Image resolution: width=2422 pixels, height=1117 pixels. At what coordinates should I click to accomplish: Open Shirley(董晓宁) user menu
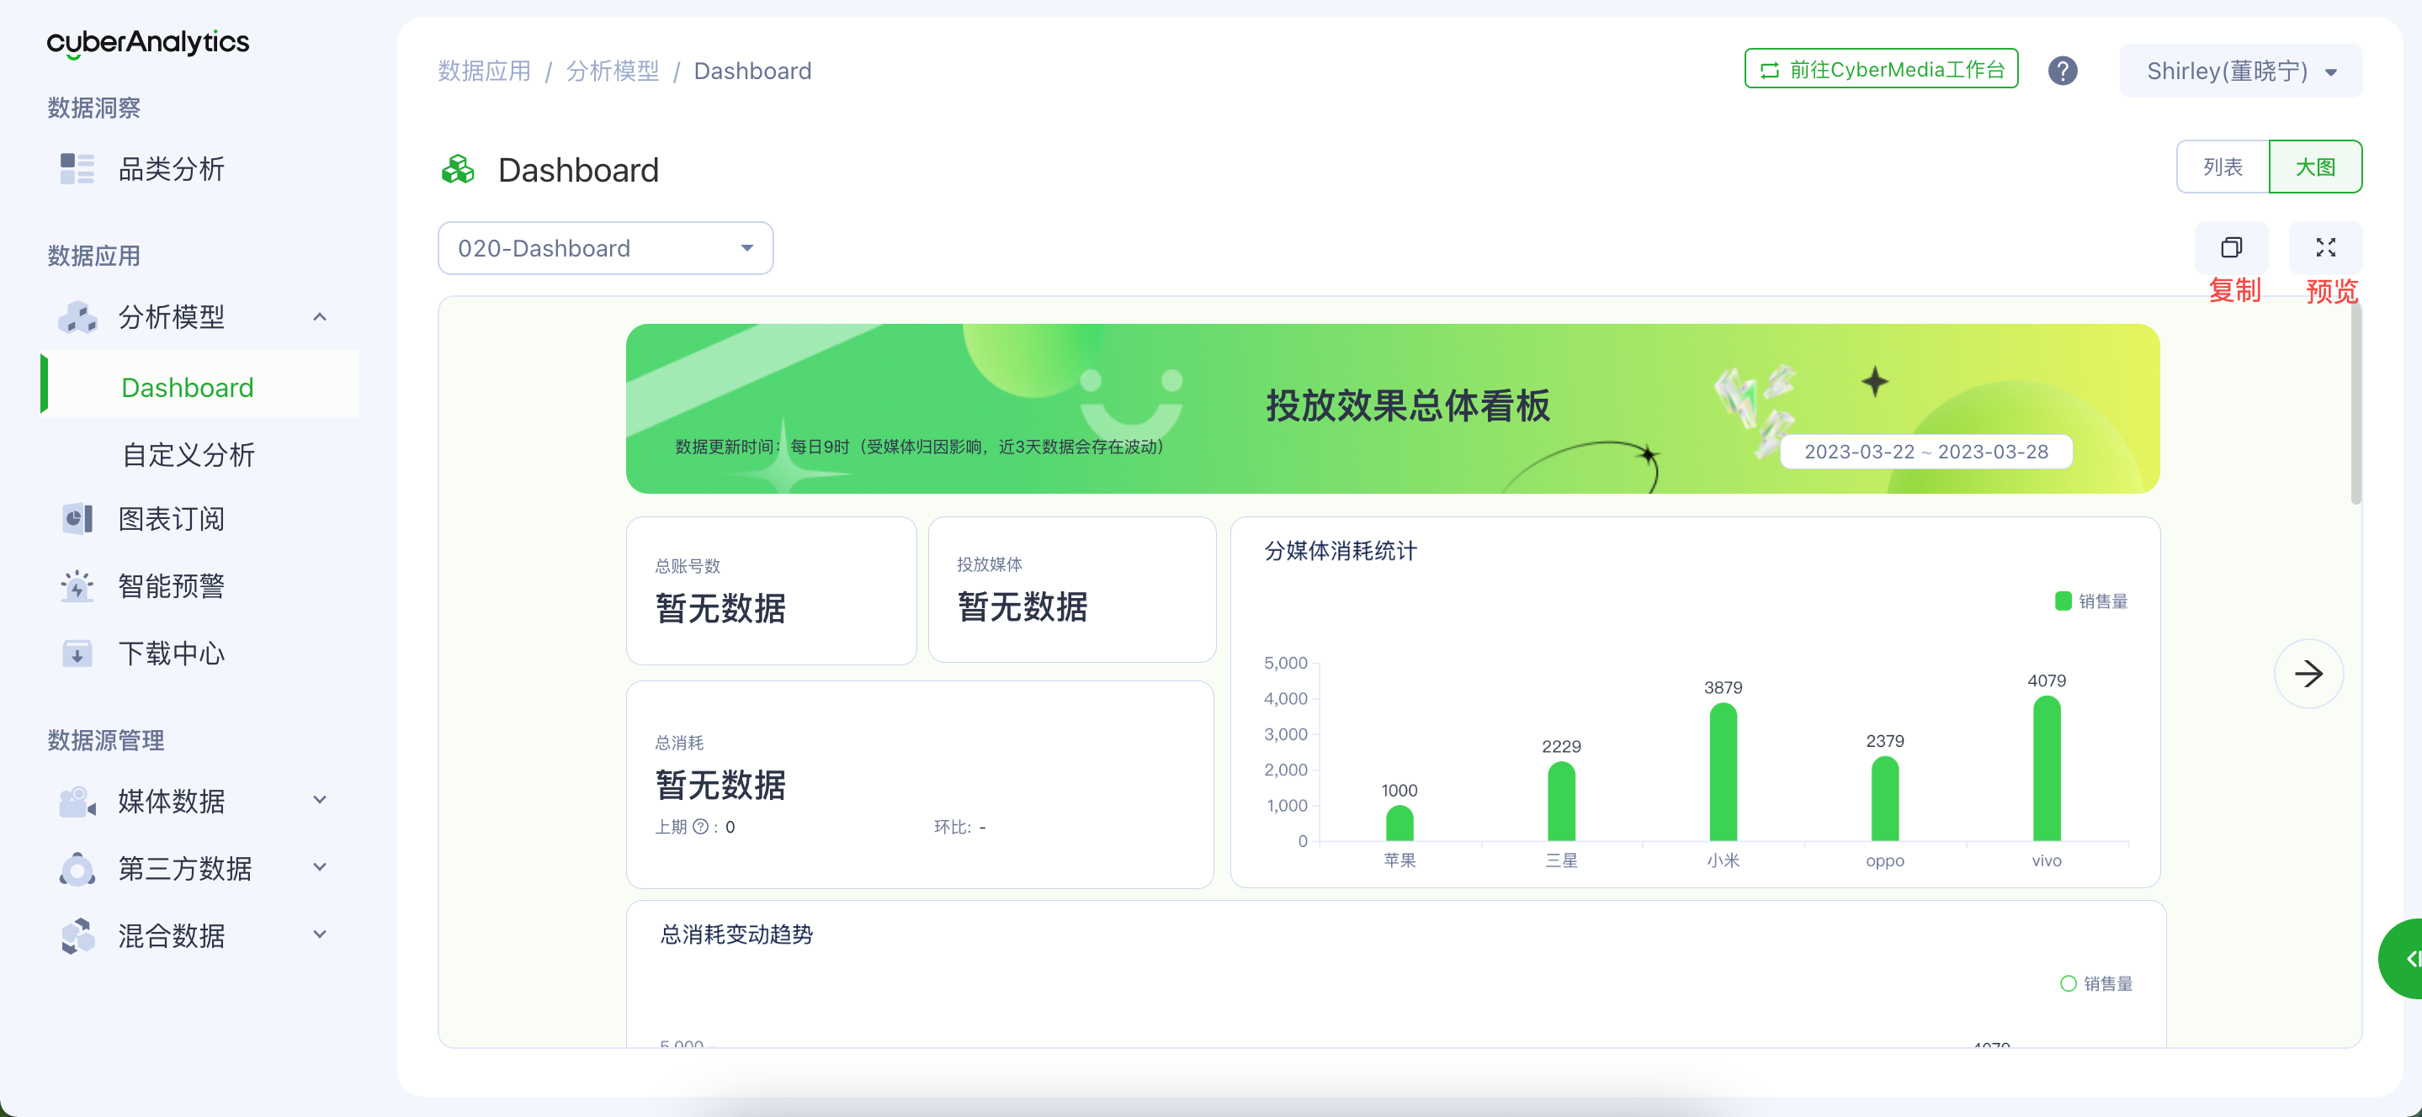(x=2239, y=71)
